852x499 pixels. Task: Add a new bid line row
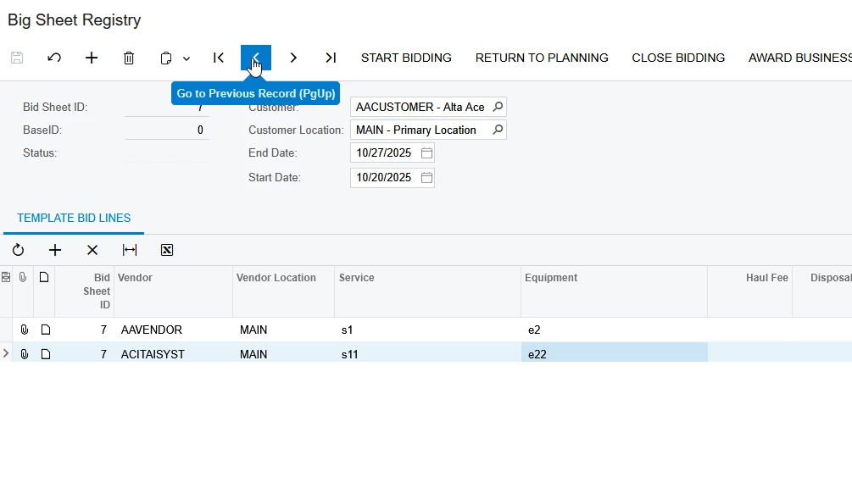coord(55,250)
